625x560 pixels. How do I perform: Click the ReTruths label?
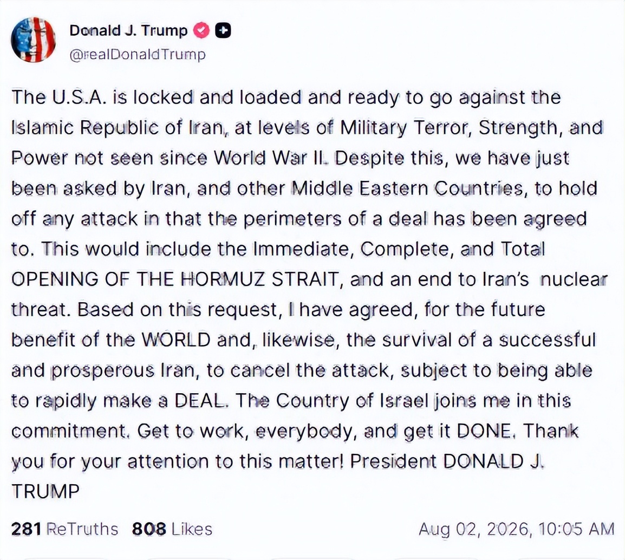pyautogui.click(x=82, y=529)
